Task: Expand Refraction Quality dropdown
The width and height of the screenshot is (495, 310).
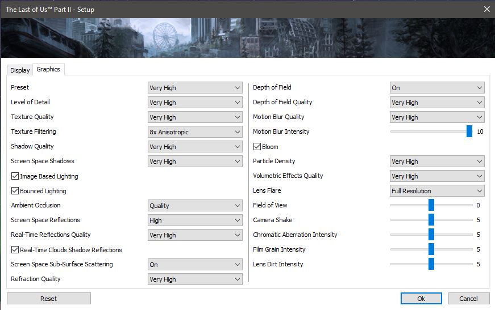Action: 195,279
